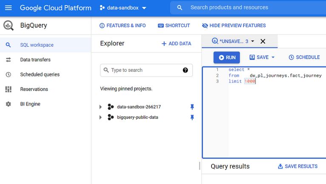Select SQL workspace in the sidebar
This screenshot has height=184, width=326.
click(45, 45)
